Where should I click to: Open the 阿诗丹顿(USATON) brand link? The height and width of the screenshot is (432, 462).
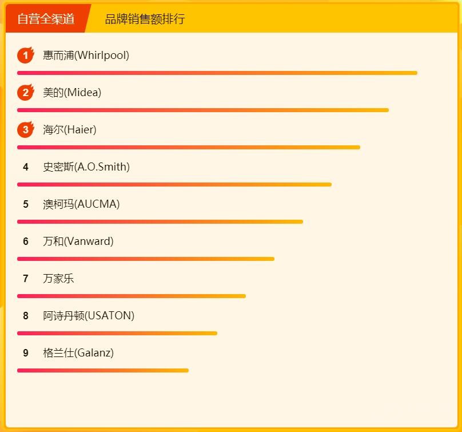pos(89,316)
